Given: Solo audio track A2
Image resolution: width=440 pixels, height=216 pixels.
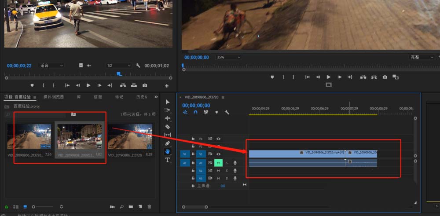Looking at the screenshot, I should (227, 171).
